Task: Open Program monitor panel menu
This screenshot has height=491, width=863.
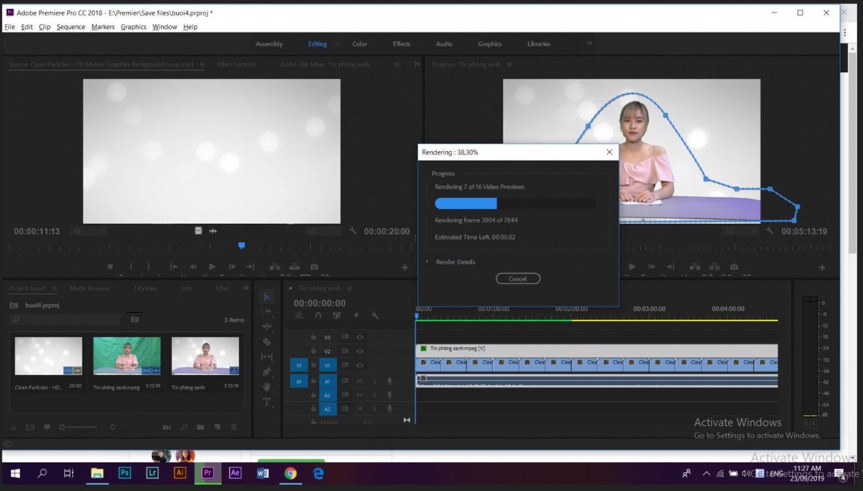Action: click(509, 64)
